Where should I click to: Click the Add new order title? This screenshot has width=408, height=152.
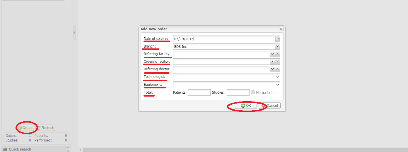[x=154, y=29]
